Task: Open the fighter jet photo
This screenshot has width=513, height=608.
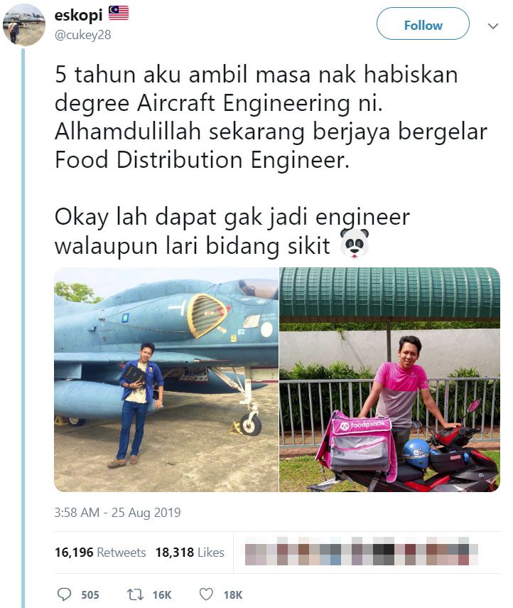Action: pos(166,380)
